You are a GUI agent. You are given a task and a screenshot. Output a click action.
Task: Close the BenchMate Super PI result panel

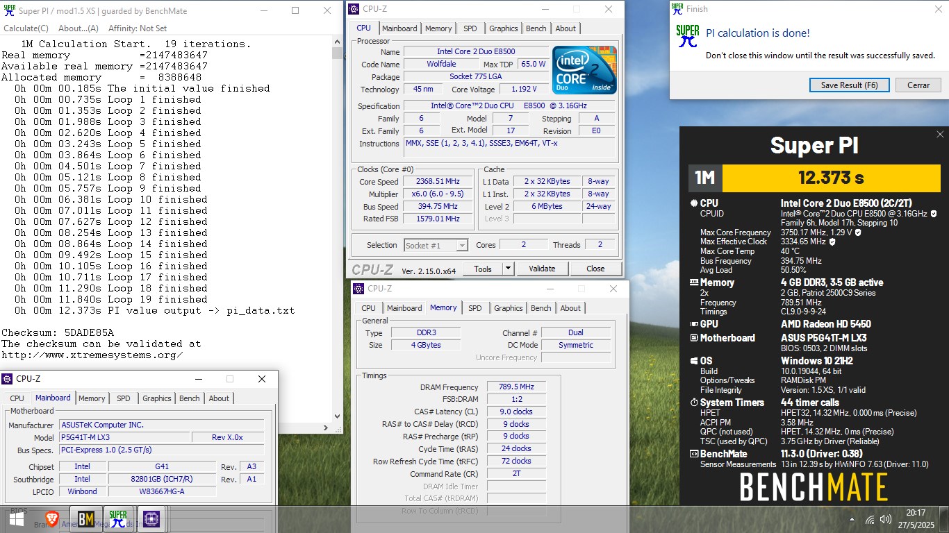tap(940, 135)
